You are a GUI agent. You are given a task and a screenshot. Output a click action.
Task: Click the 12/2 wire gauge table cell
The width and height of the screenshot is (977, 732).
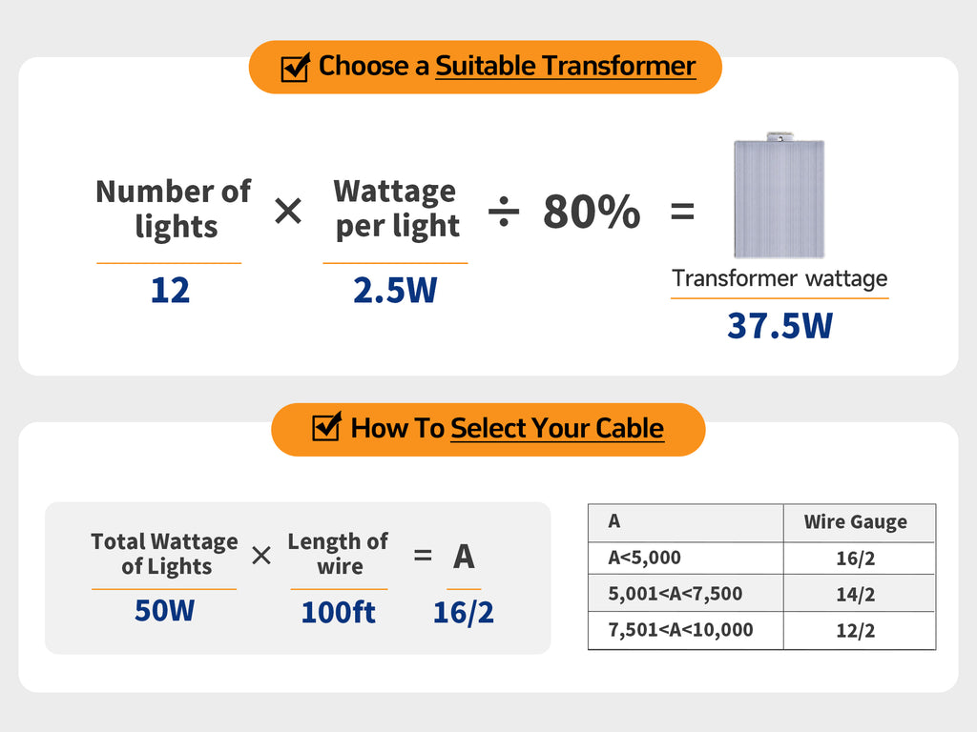click(856, 631)
